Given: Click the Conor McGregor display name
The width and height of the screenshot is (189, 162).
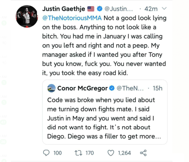Looking at the screenshot, I should point(82,88).
